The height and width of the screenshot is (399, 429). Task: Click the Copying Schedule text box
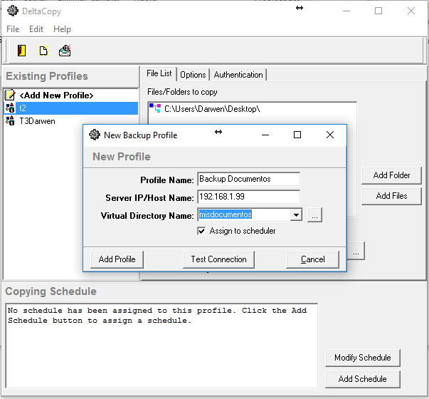[161, 346]
